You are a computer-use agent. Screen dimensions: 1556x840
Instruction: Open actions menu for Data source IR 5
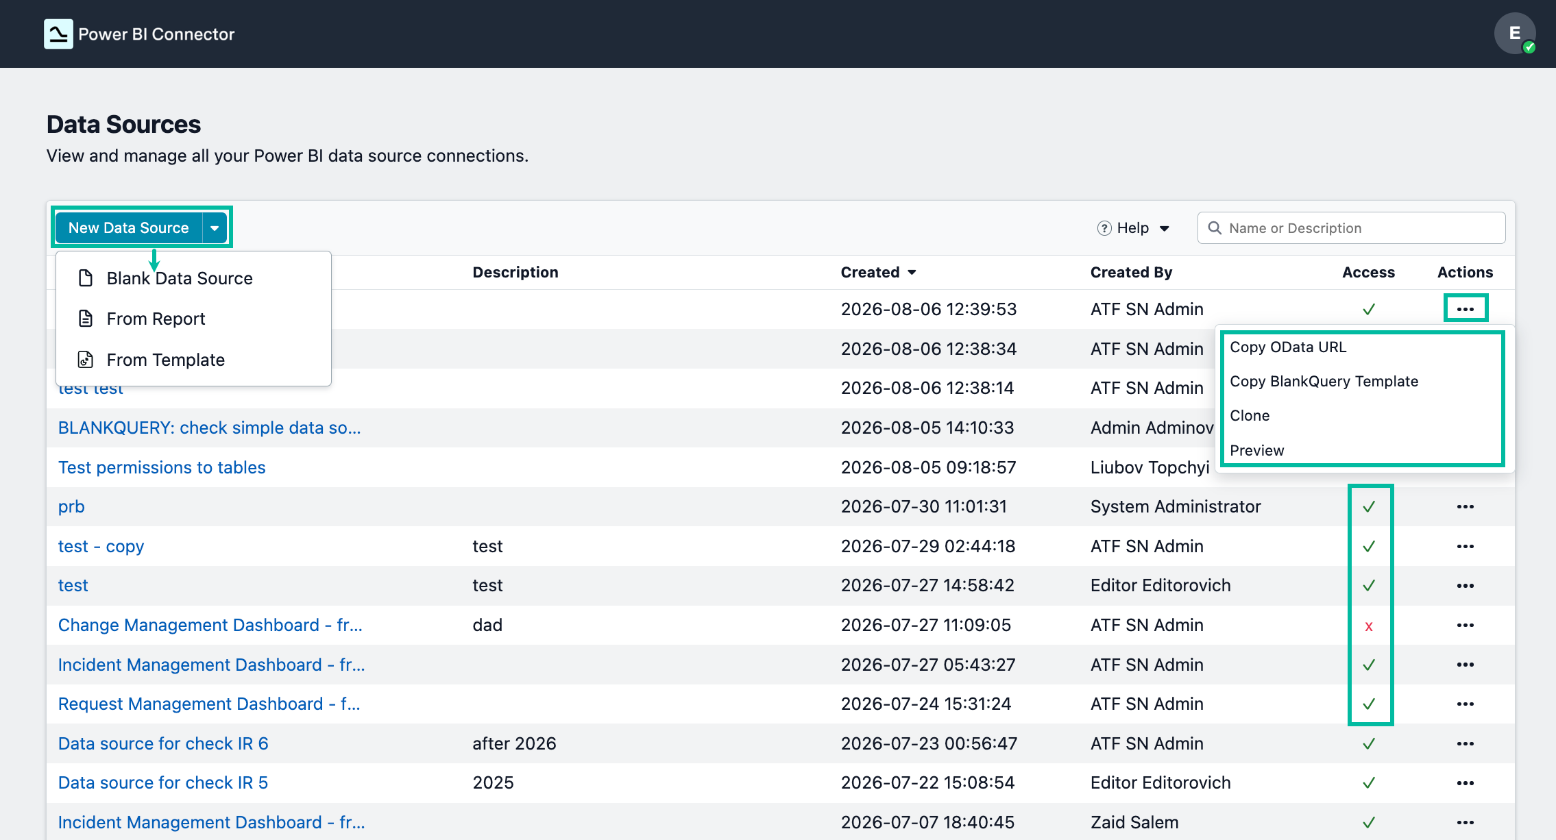tap(1466, 782)
